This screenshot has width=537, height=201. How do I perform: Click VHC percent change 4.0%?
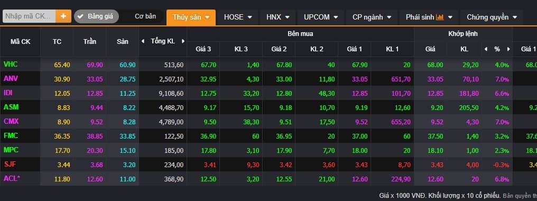coord(502,65)
